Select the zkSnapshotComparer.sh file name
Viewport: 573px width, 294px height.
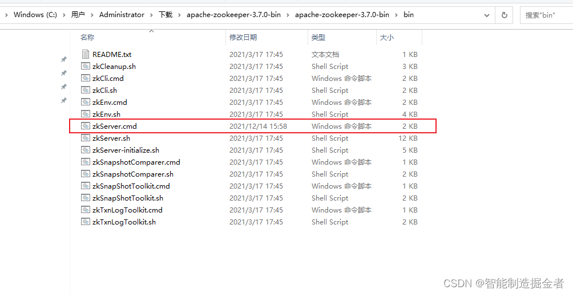pyautogui.click(x=133, y=174)
